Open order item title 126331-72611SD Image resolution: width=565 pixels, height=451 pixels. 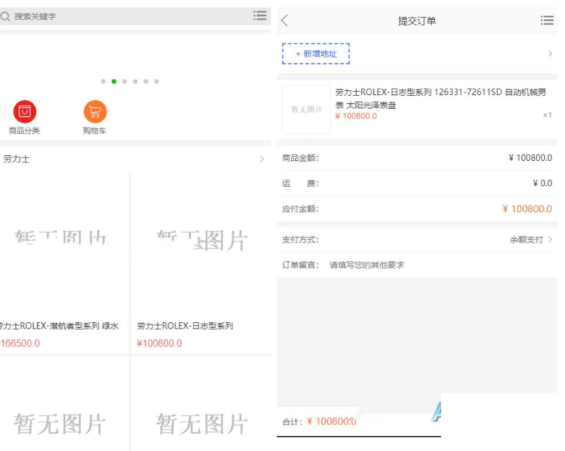pos(440,99)
